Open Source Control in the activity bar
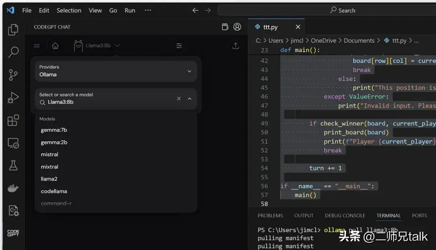This screenshot has height=250, width=436. coord(13,75)
